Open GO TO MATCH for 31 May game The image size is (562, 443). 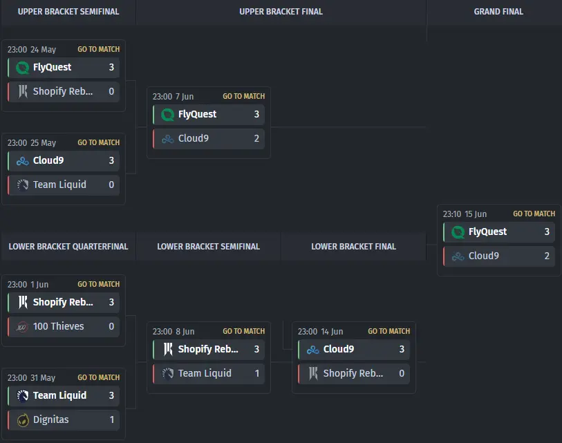(x=99, y=378)
